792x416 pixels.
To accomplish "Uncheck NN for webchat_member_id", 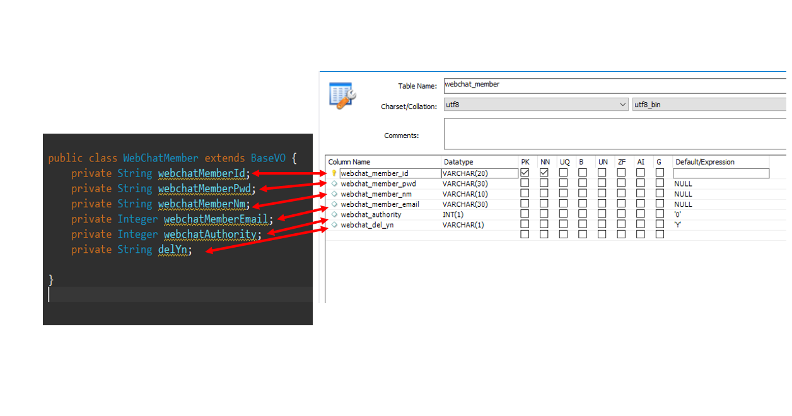I will pos(544,173).
